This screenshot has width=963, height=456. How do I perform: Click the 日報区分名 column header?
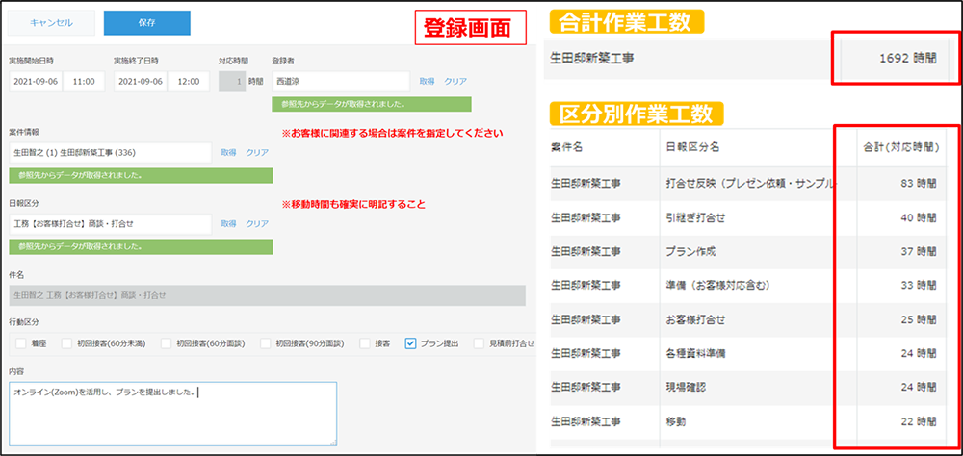692,147
